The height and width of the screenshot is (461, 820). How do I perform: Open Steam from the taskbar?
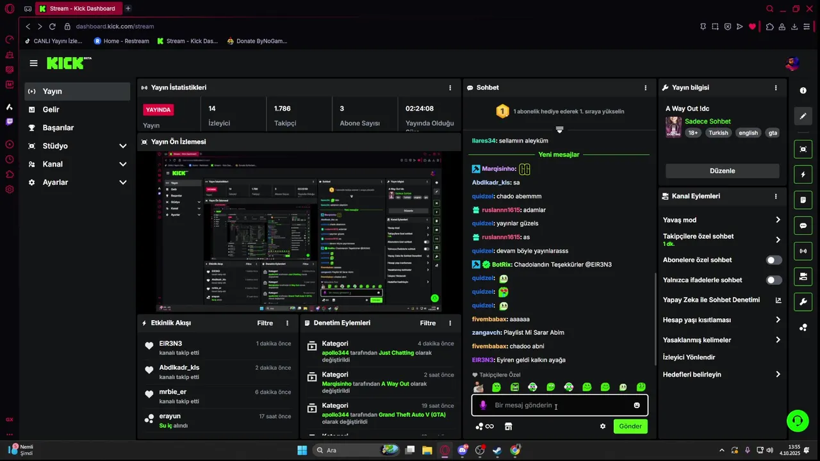click(496, 450)
